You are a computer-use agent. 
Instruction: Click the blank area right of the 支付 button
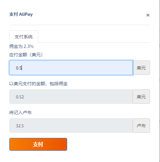pos(109,144)
